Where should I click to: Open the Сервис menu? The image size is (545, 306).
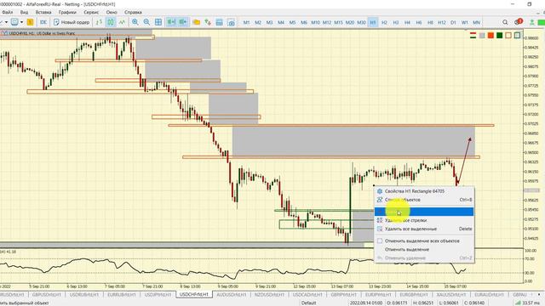[91, 12]
